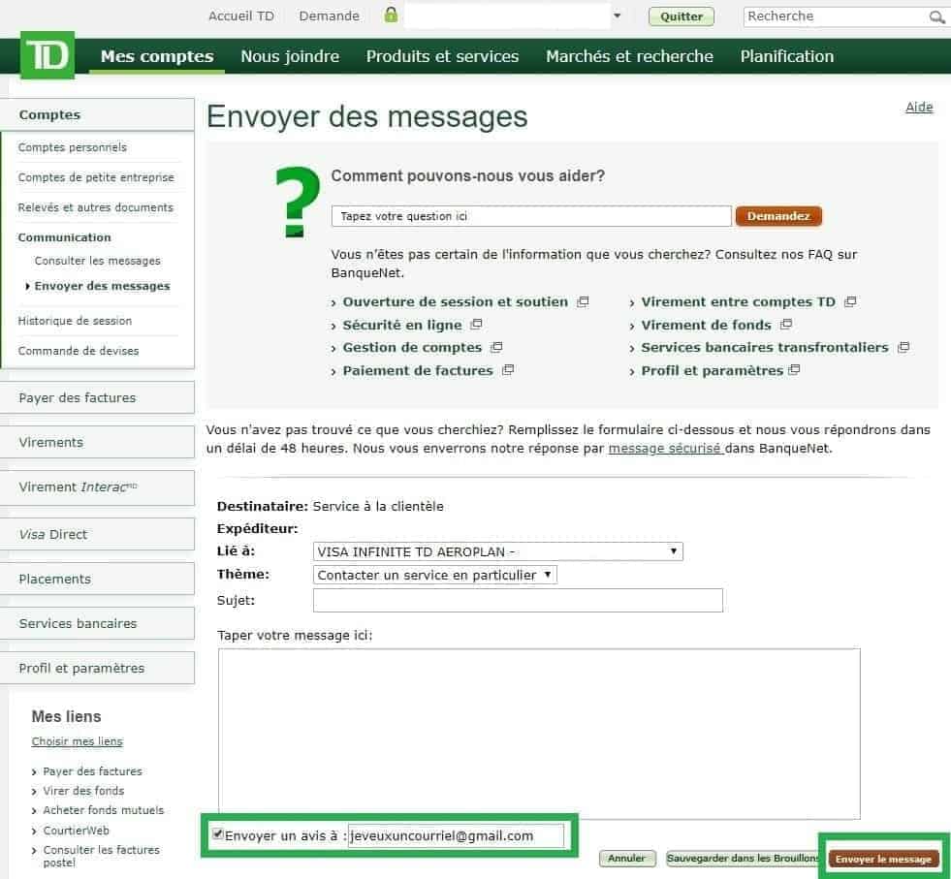Click the TD logo
951x879 pixels.
[47, 56]
